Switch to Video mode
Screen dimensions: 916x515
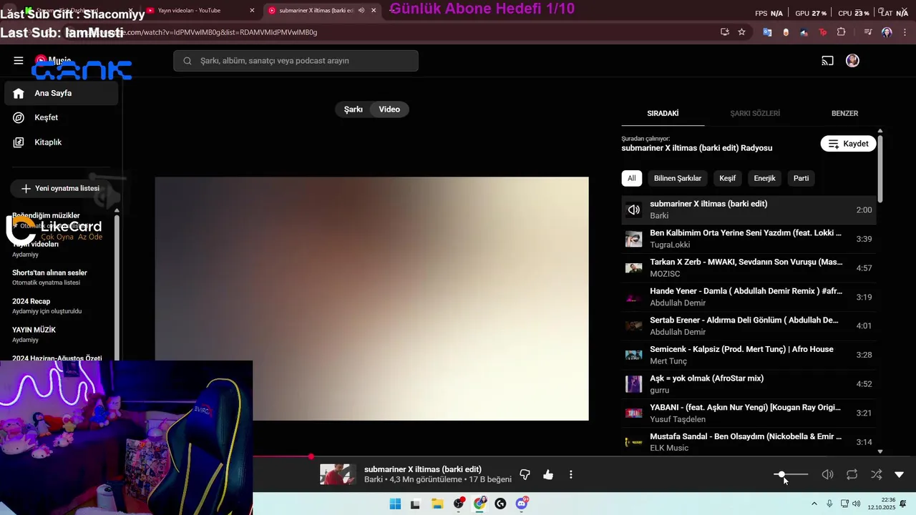389,109
